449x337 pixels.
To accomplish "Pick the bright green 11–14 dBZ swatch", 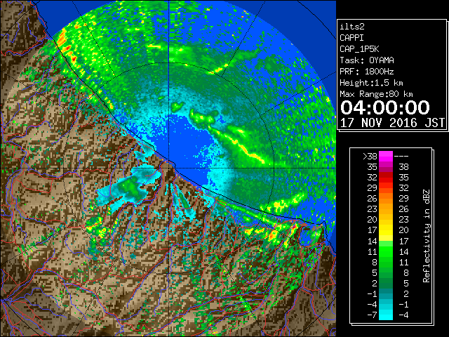I will point(386,251).
